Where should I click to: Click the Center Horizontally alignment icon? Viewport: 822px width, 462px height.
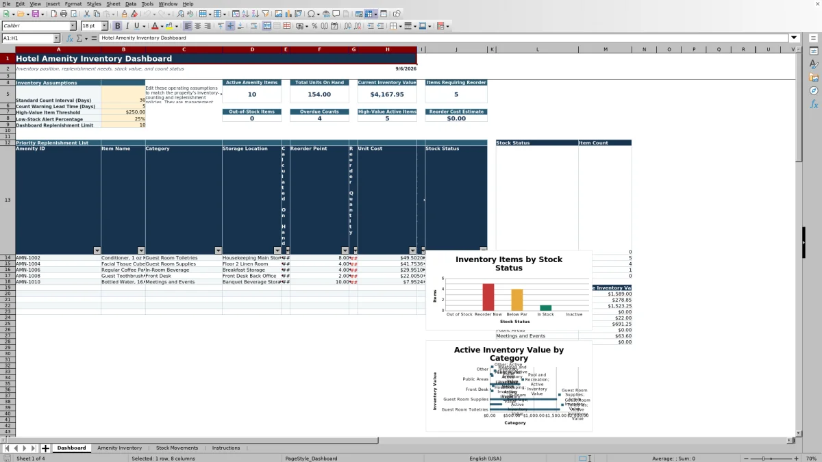click(198, 26)
